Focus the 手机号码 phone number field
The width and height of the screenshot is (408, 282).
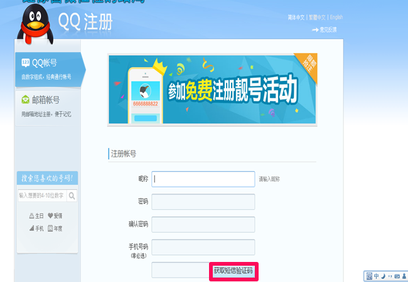203,247
